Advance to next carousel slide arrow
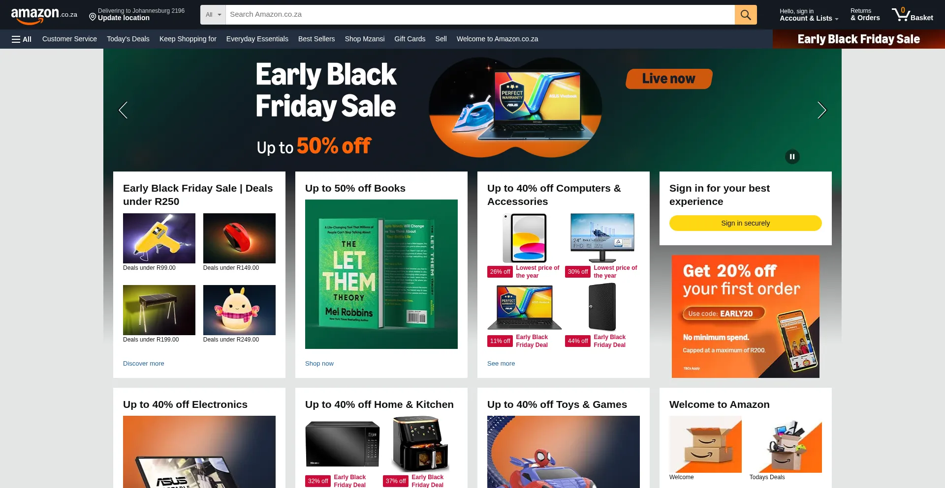945x488 pixels. 822,110
